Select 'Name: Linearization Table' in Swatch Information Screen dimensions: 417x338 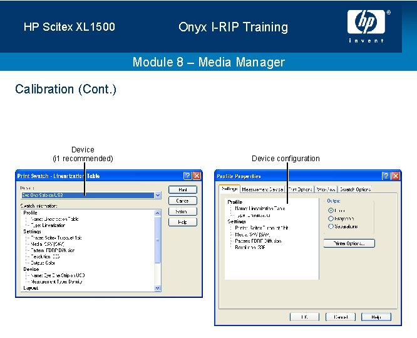(x=54, y=219)
